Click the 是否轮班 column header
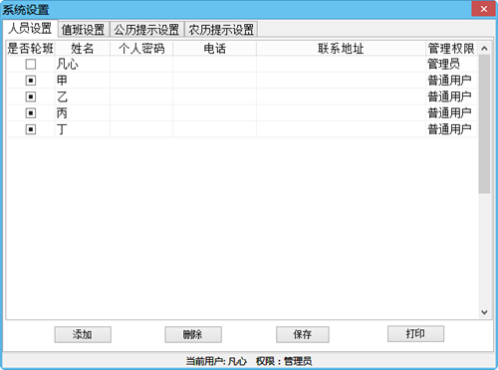The height and width of the screenshot is (370, 498). tap(31, 49)
